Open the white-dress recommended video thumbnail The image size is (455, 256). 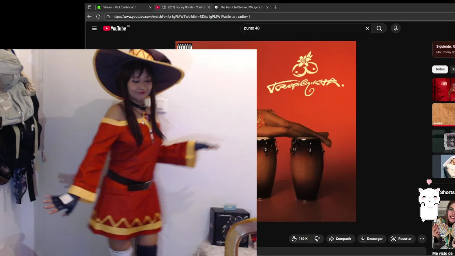444,166
